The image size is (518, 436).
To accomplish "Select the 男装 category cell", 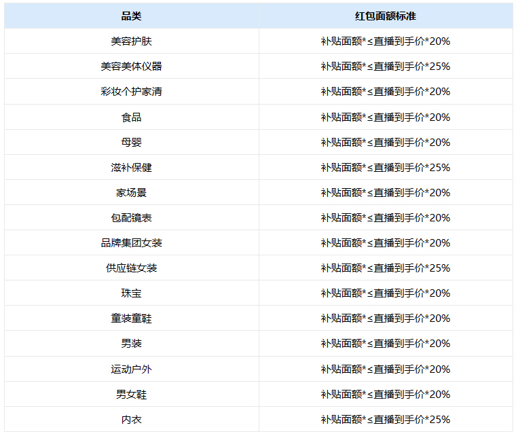I will pos(131,344).
